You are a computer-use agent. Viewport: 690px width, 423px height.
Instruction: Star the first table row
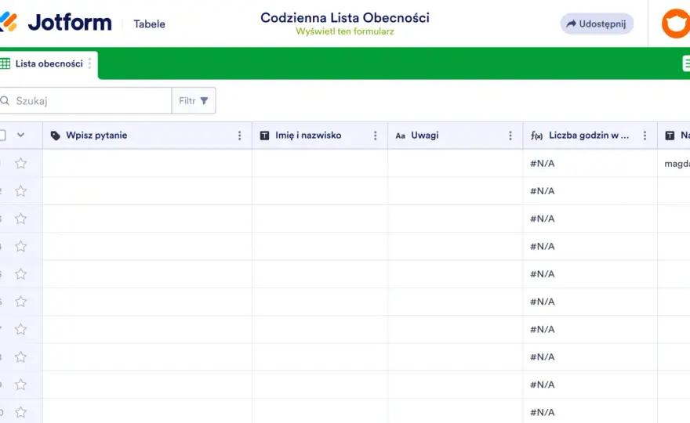click(x=20, y=164)
